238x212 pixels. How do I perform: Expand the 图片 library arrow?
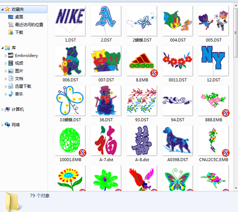click(6, 71)
